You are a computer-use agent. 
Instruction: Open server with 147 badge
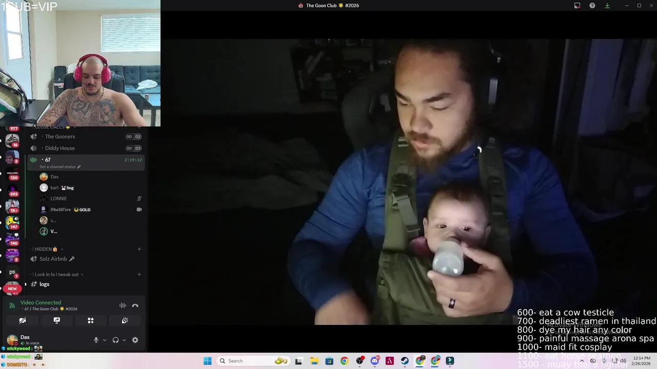click(x=12, y=222)
